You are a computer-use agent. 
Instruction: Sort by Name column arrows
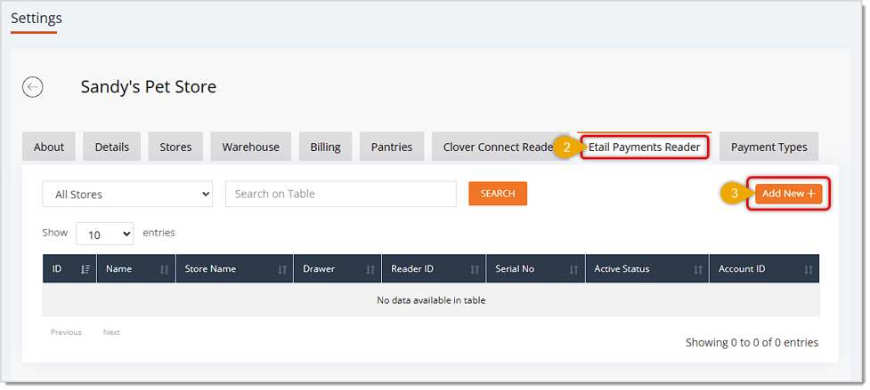tap(164, 269)
